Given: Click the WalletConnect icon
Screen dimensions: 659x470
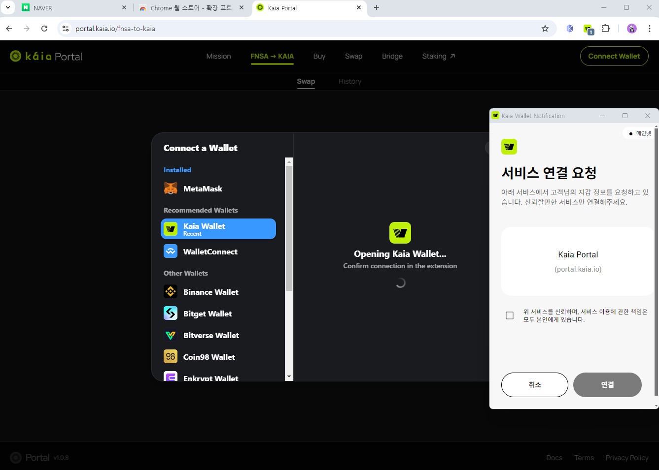Looking at the screenshot, I should point(171,251).
